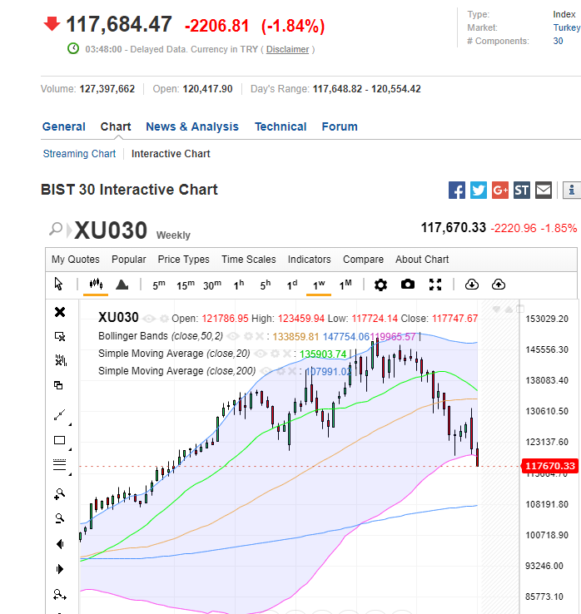
Task: Click the info icon beside share buttons
Action: [572, 191]
